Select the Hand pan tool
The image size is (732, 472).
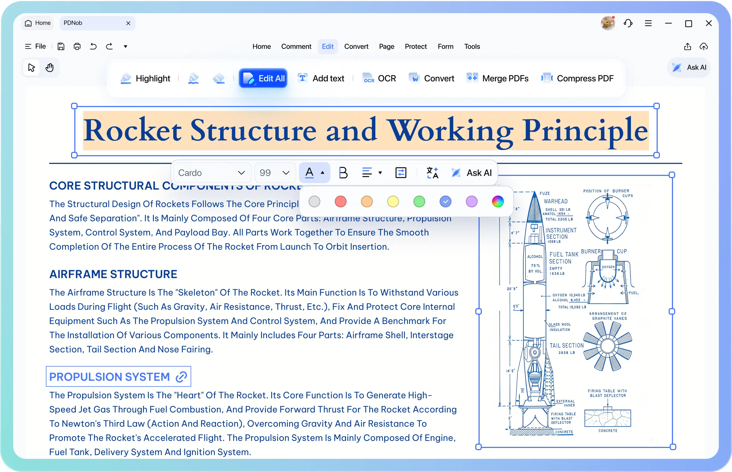coord(50,67)
